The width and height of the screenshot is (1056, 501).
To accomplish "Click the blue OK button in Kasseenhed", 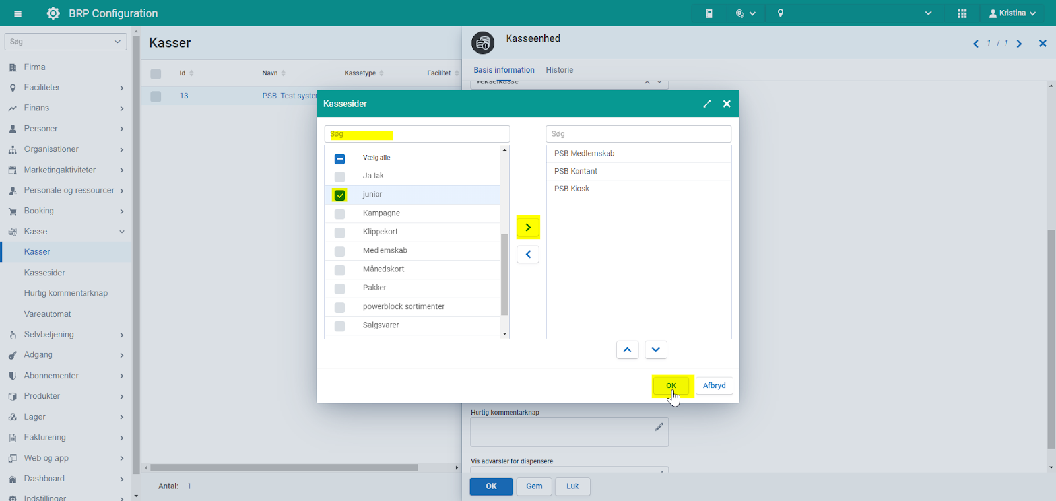I will tap(491, 486).
